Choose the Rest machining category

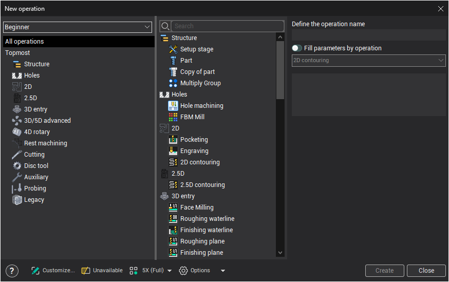coord(45,143)
